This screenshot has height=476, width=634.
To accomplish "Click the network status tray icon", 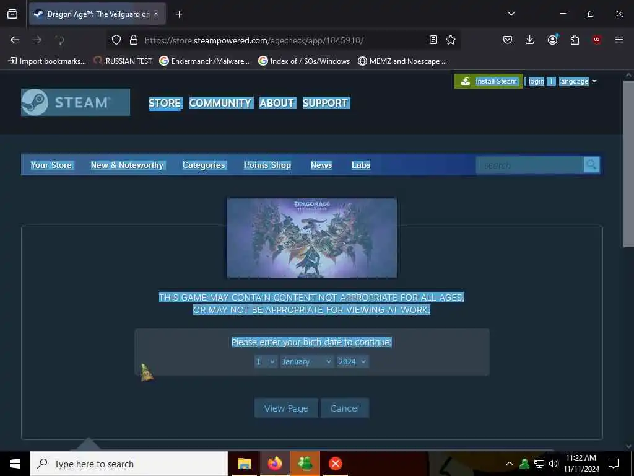I will pyautogui.click(x=539, y=464).
